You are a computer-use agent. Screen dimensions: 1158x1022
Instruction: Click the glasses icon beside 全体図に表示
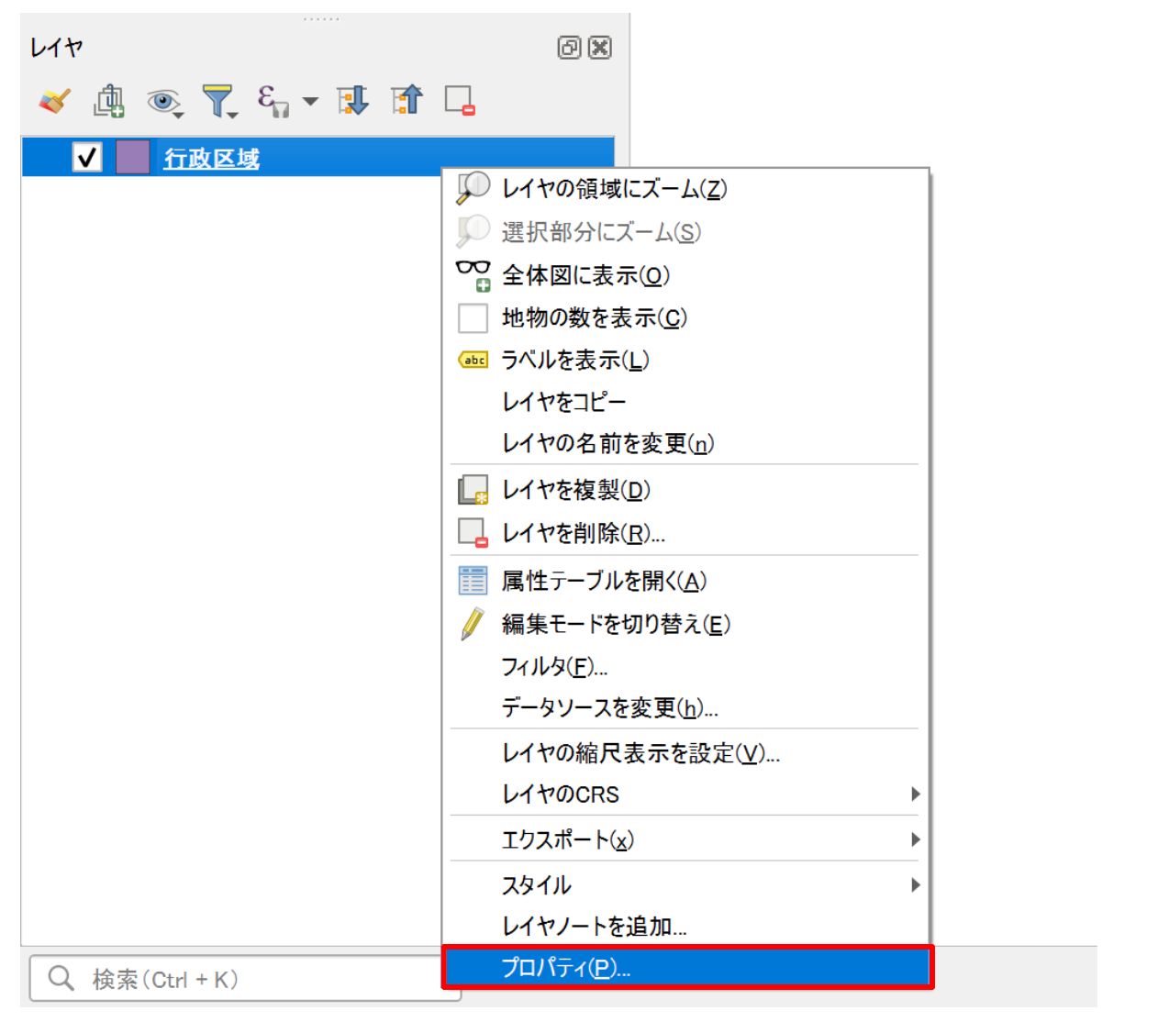pos(473,275)
